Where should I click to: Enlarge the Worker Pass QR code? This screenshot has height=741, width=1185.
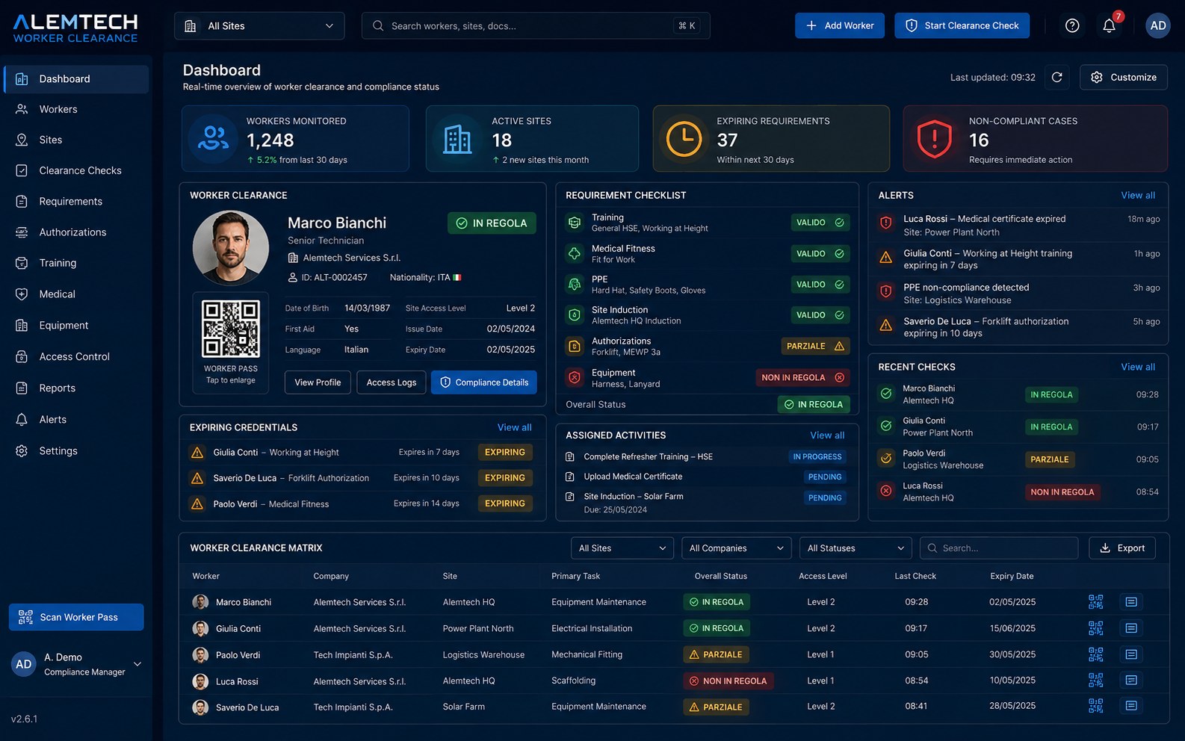[231, 329]
